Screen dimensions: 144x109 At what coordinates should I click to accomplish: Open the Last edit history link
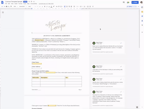46,4
